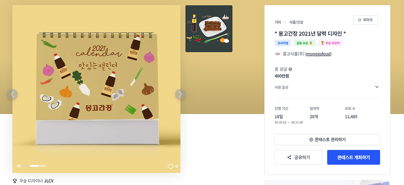Bookmark the contest with 북마크 button
The height and width of the screenshot is (185, 404).
(365, 20)
